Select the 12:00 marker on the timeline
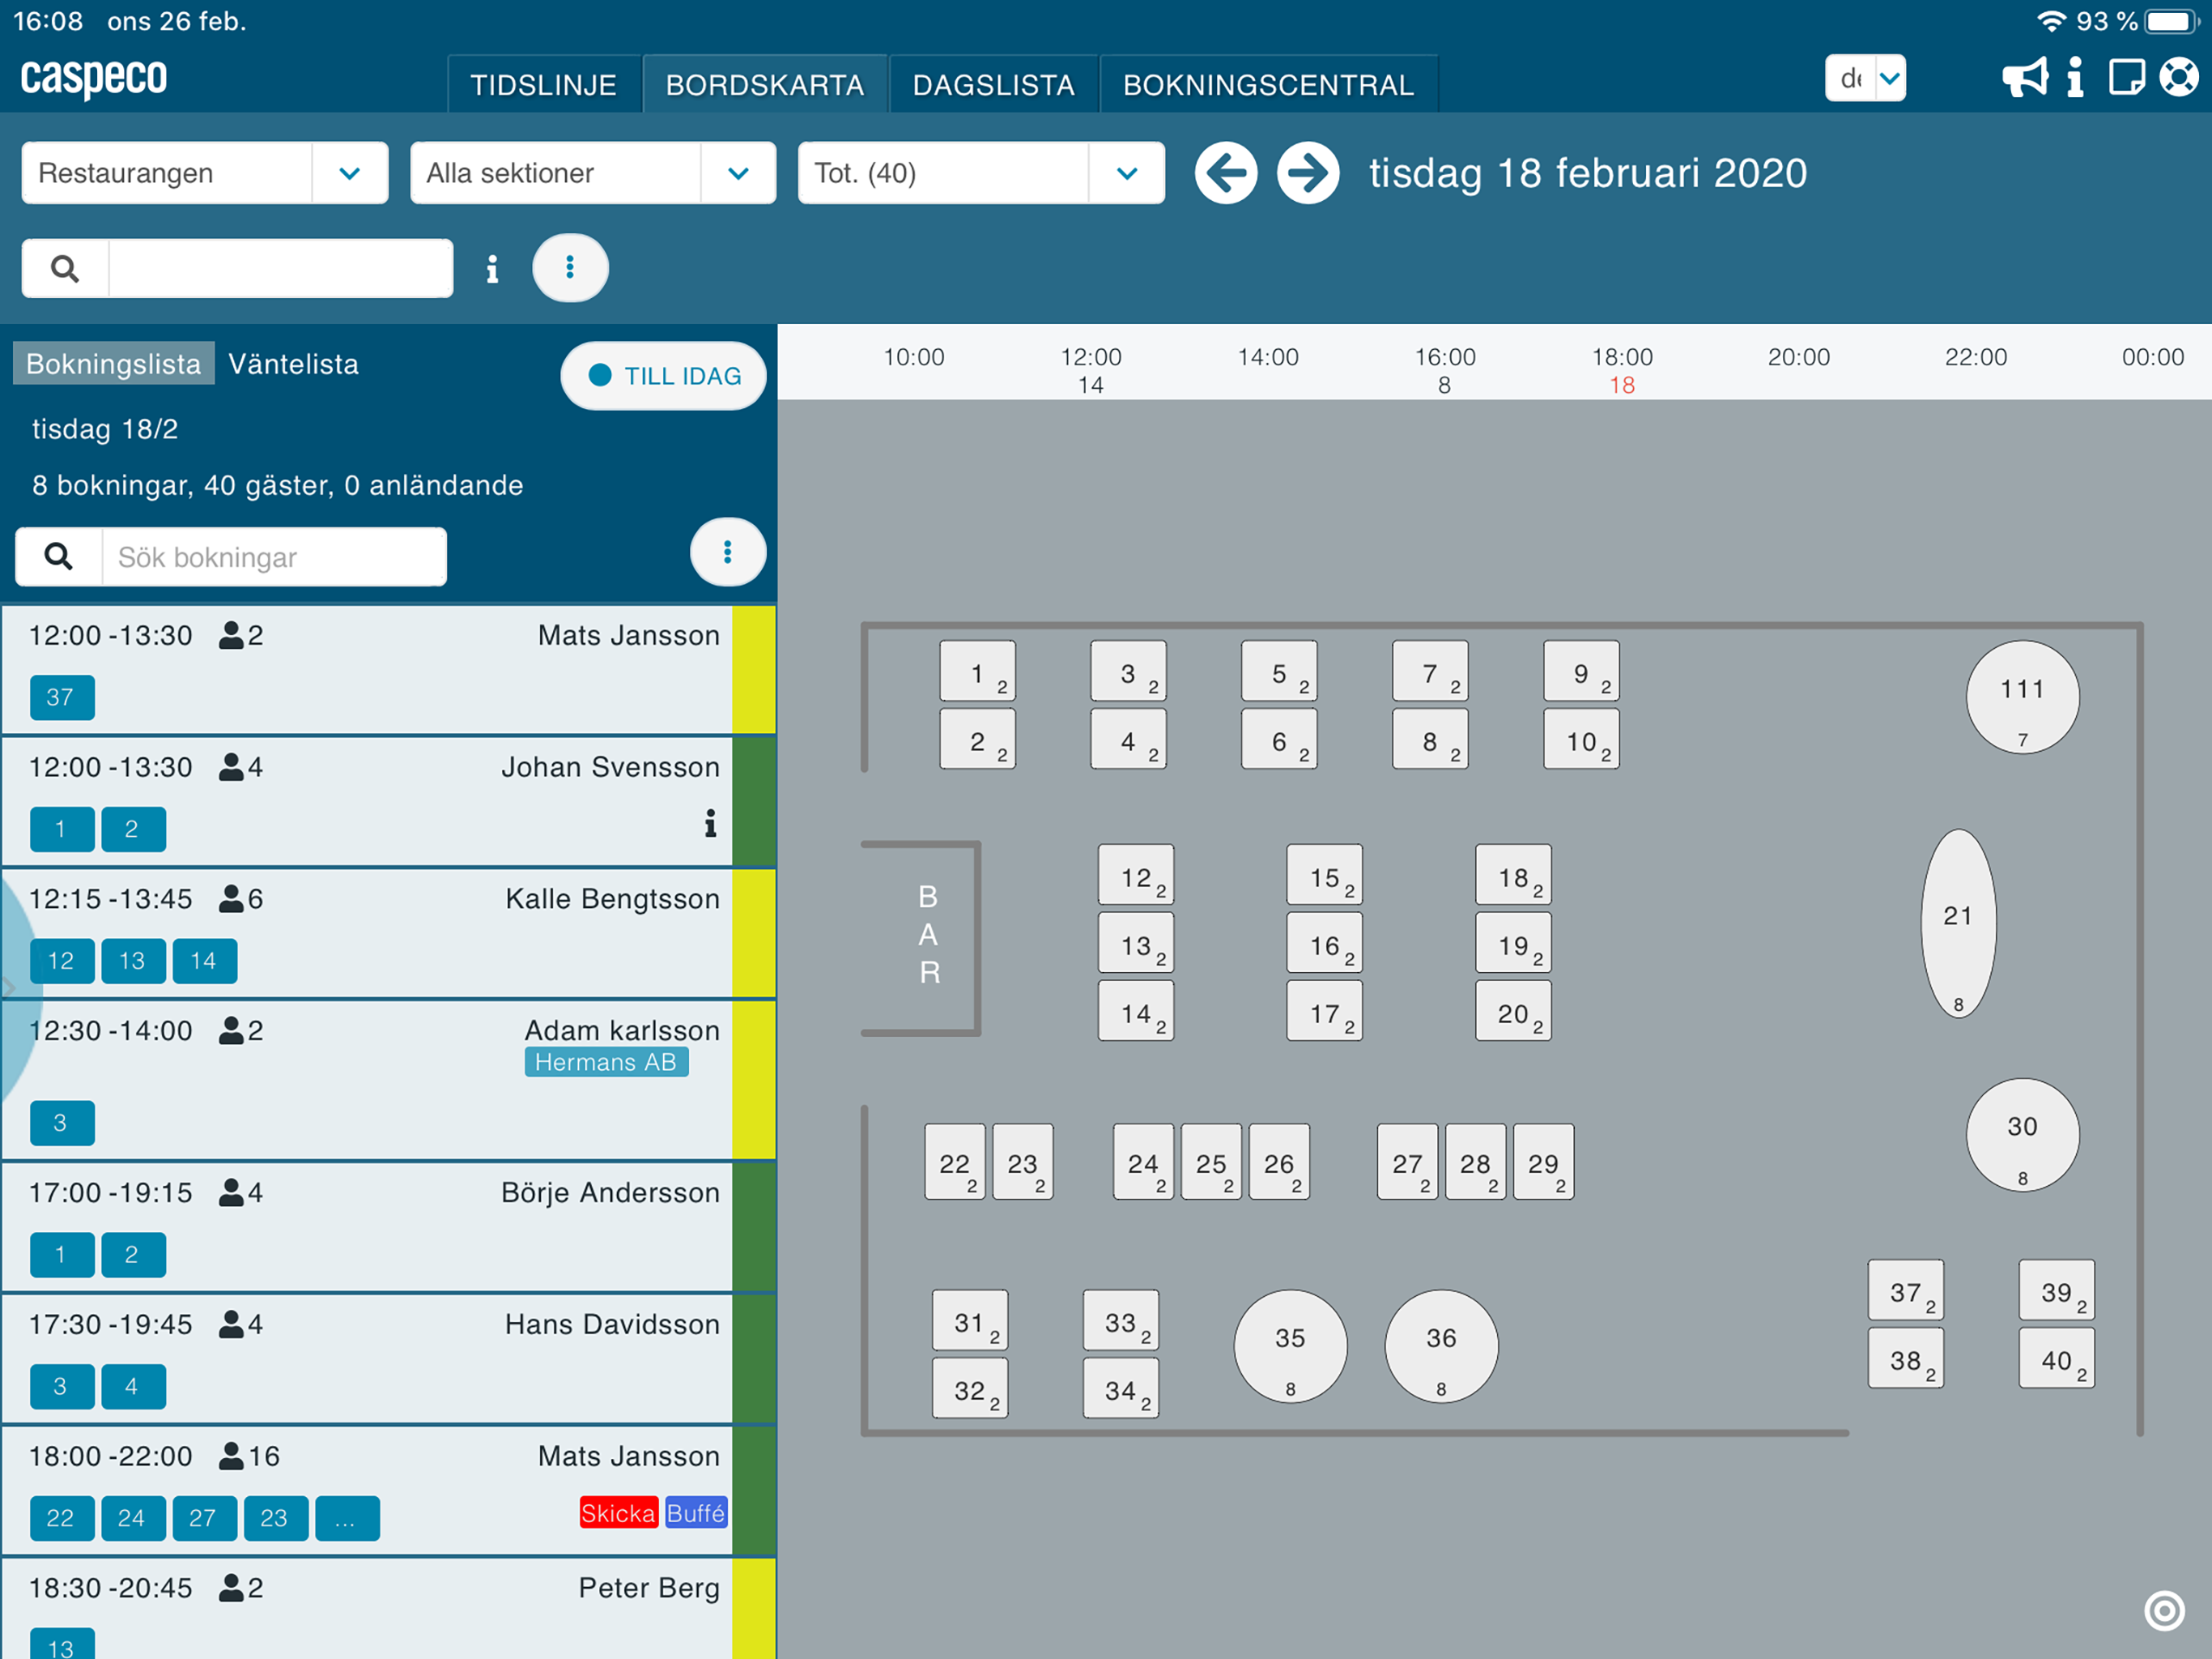 click(1091, 357)
